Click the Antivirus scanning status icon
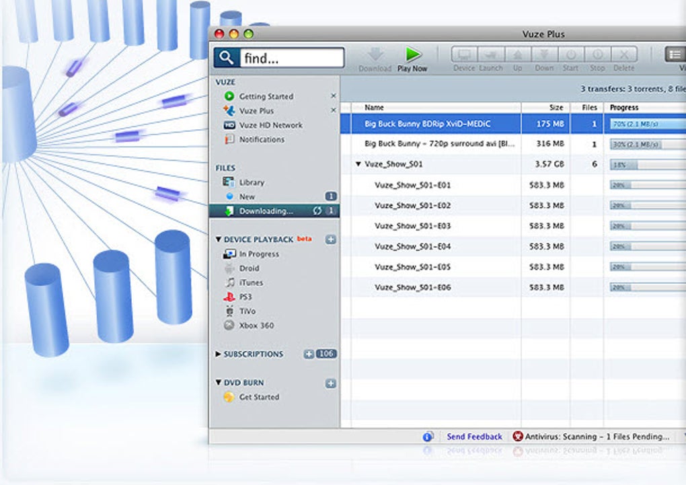The height and width of the screenshot is (485, 686). tap(517, 437)
